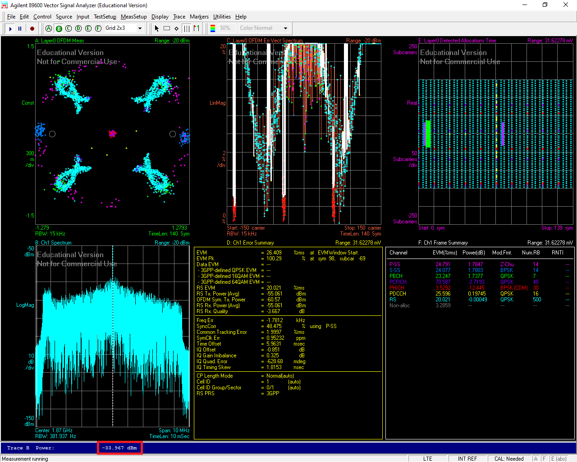Click the Const format label of trace A

(27, 103)
